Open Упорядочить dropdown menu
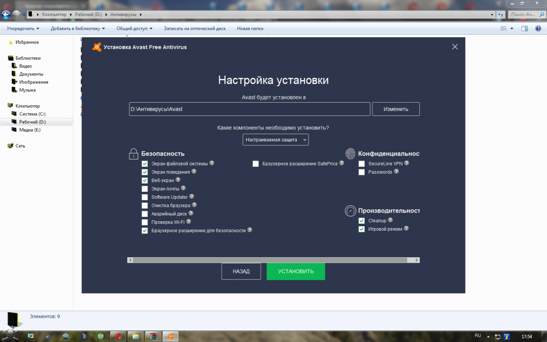547x342 pixels. [23, 28]
